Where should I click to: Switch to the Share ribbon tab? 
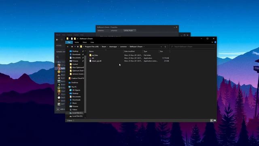tap(85, 42)
